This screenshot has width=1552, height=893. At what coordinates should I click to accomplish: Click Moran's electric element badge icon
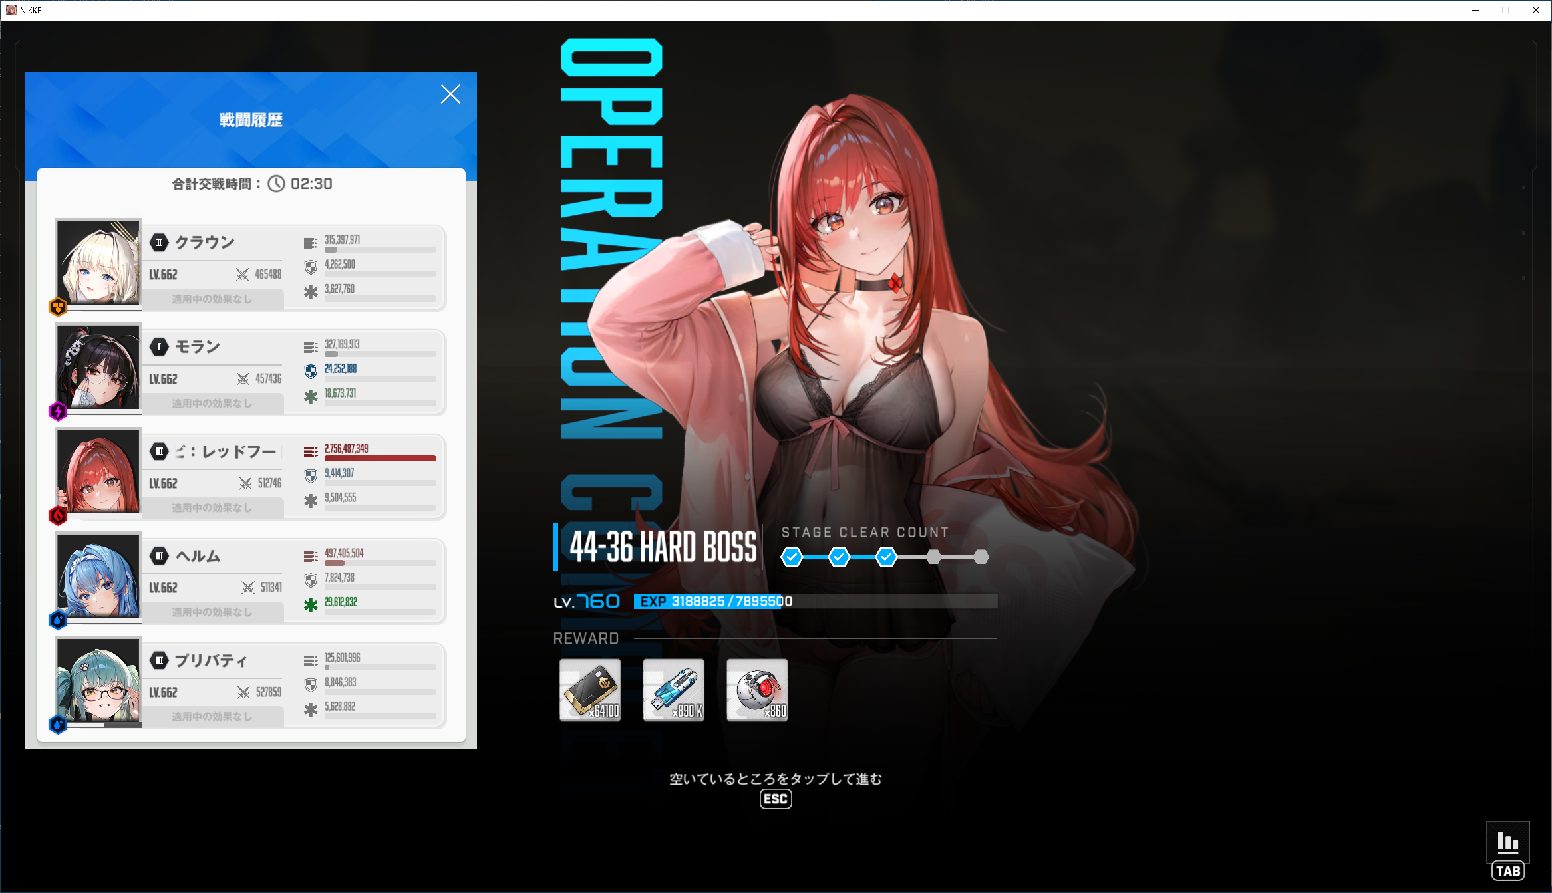click(58, 411)
